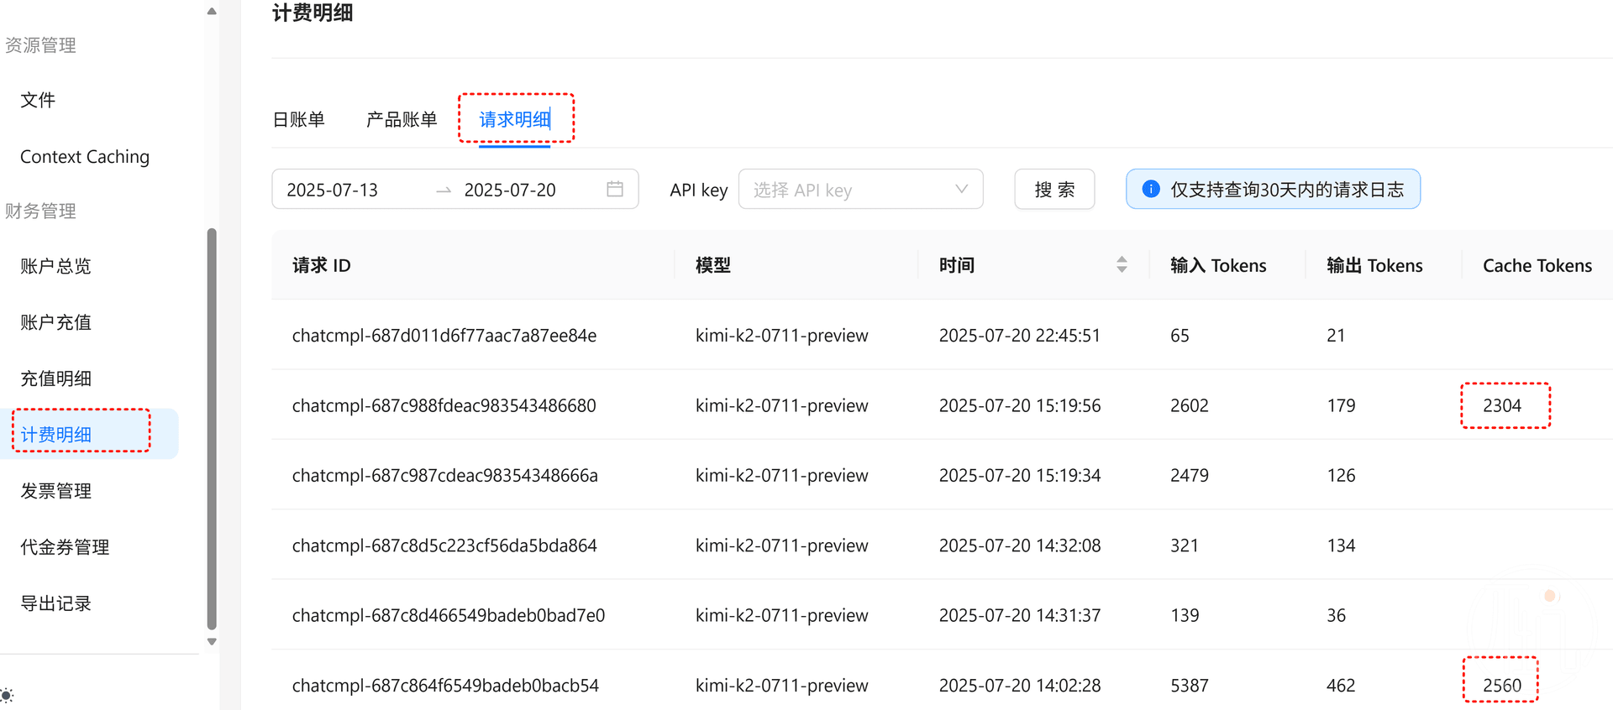
Task: Select 计费明细 in the sidebar
Action: [56, 435]
